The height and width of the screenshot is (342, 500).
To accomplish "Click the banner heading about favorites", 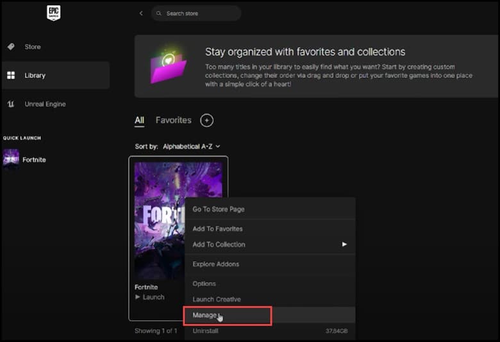I will coord(305,52).
